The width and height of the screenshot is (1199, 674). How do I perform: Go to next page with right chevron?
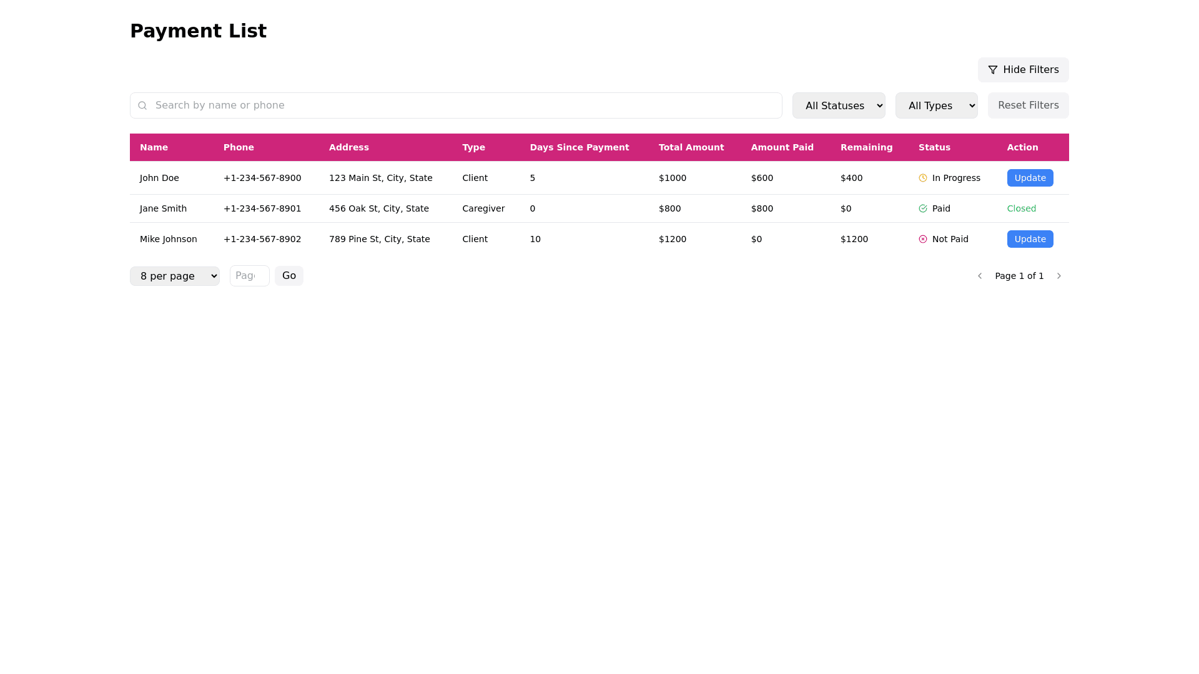pyautogui.click(x=1058, y=276)
